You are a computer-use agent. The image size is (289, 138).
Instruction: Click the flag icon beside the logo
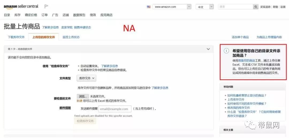click(x=46, y=7)
